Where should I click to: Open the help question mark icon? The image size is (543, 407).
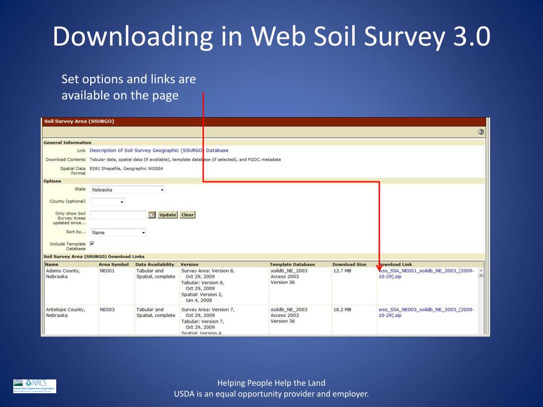point(481,132)
